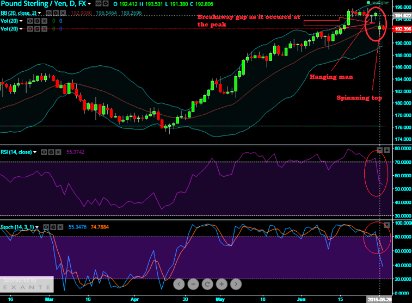Click BB value 192.9080

click(x=81, y=13)
